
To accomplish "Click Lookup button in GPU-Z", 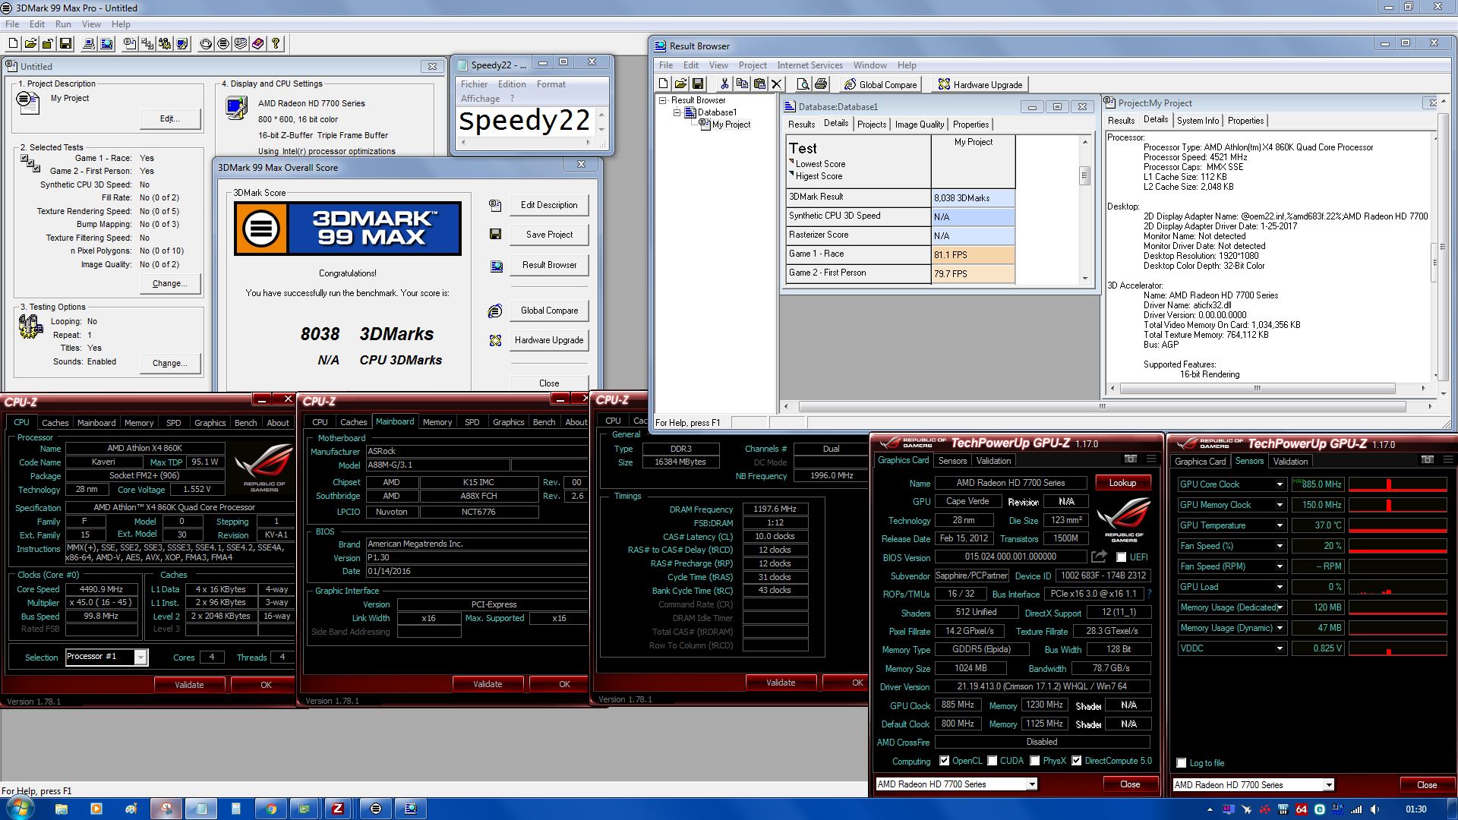I will (x=1122, y=483).
